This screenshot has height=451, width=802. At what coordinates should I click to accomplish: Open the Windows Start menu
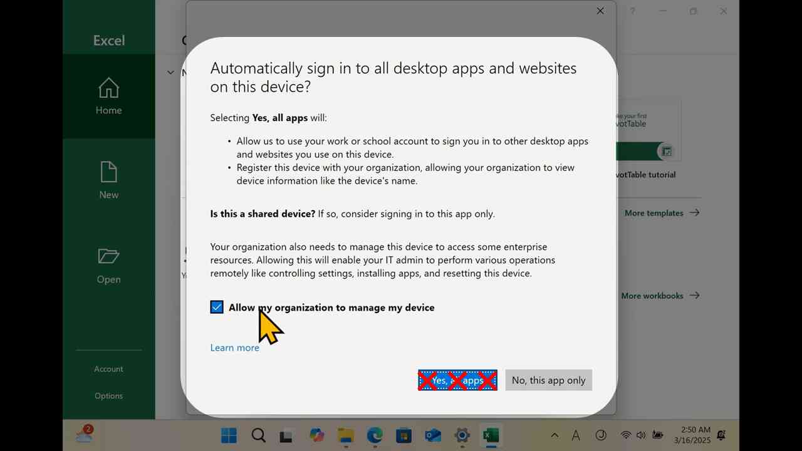(x=229, y=435)
